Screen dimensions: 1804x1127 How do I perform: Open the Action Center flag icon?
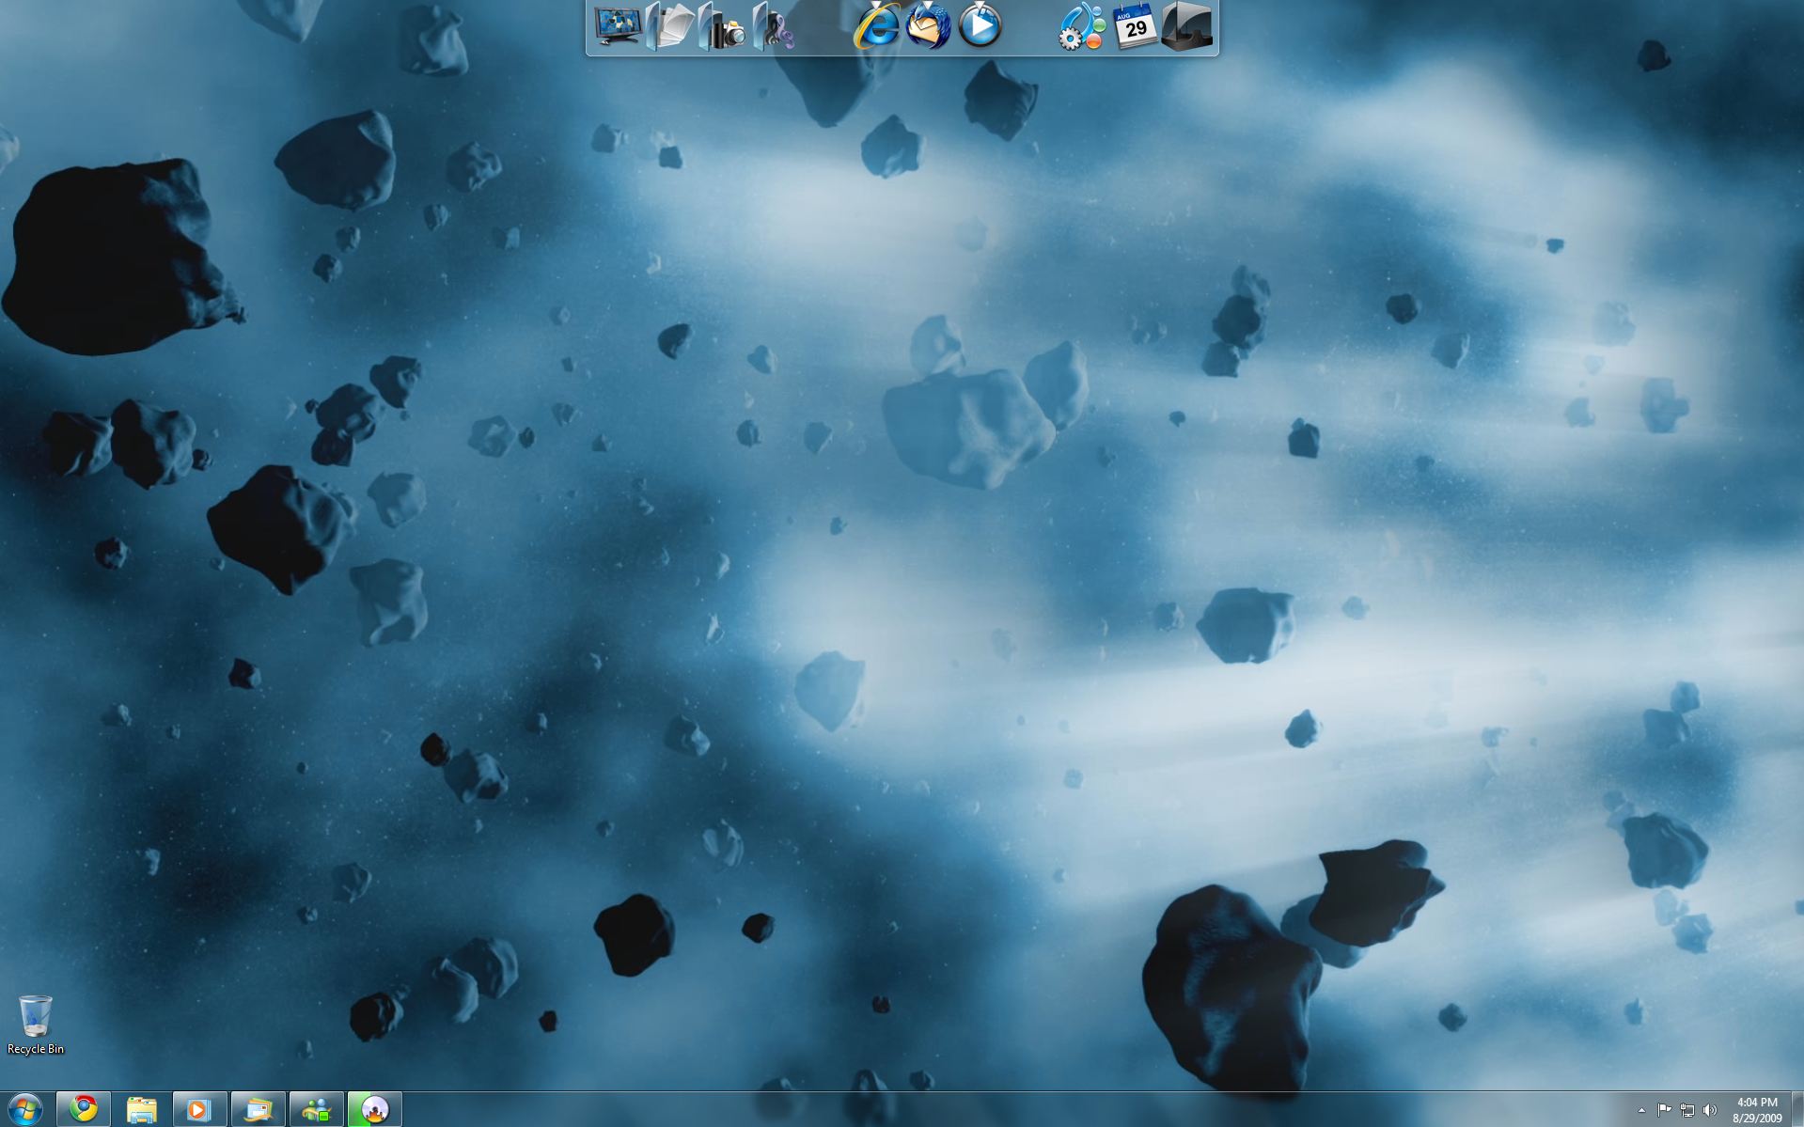click(1664, 1110)
